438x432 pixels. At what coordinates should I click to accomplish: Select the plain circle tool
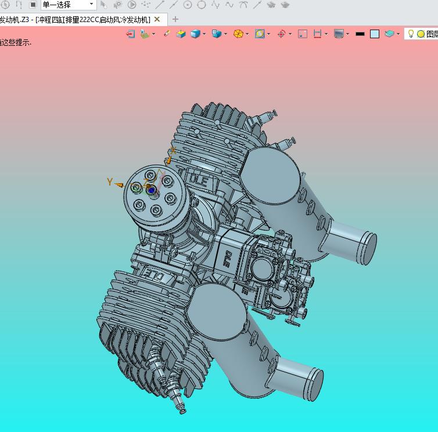click(x=202, y=5)
